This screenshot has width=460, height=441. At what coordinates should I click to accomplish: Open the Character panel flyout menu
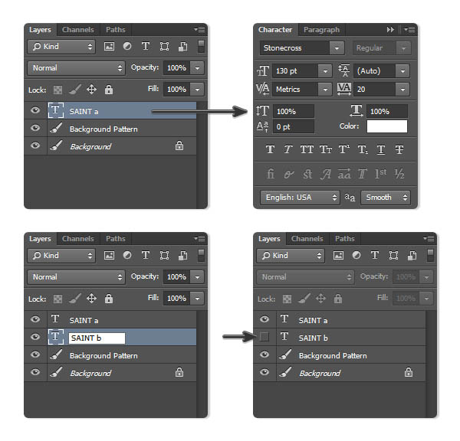coord(409,30)
